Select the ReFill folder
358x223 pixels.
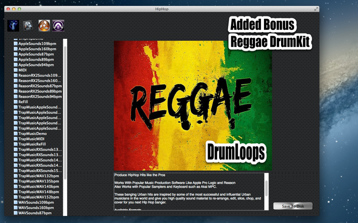21,102
